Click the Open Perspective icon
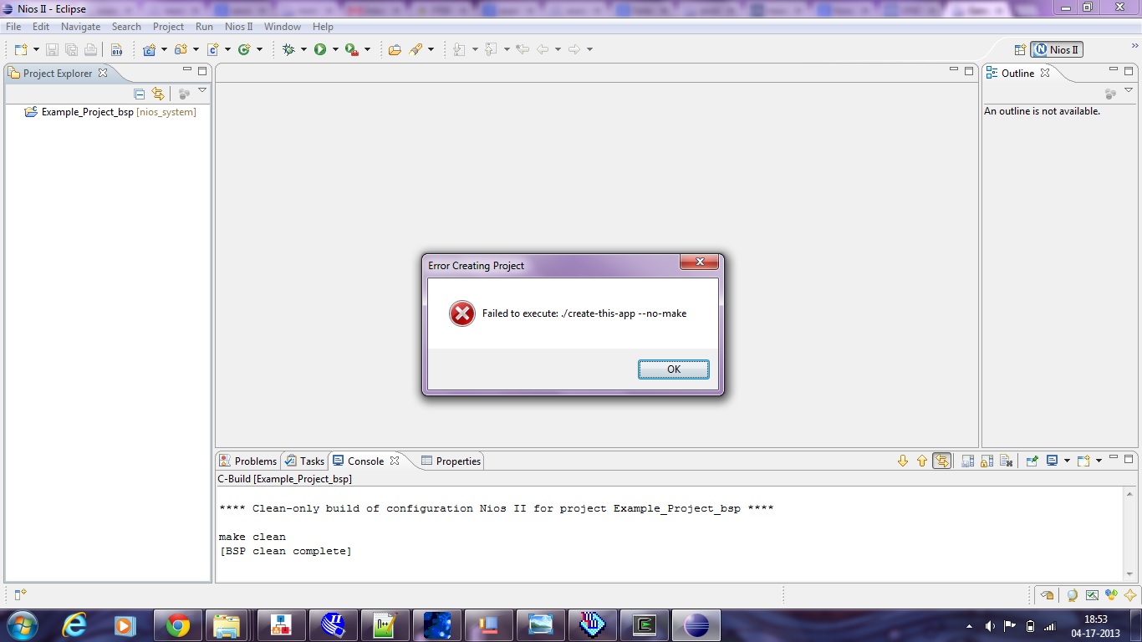 1020,49
